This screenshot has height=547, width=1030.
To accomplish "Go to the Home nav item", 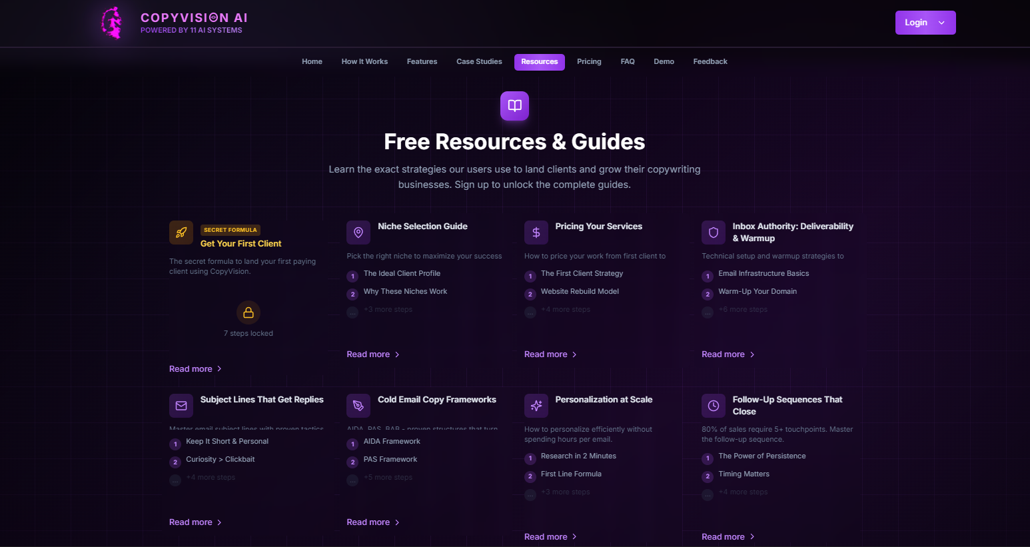I will click(x=312, y=62).
